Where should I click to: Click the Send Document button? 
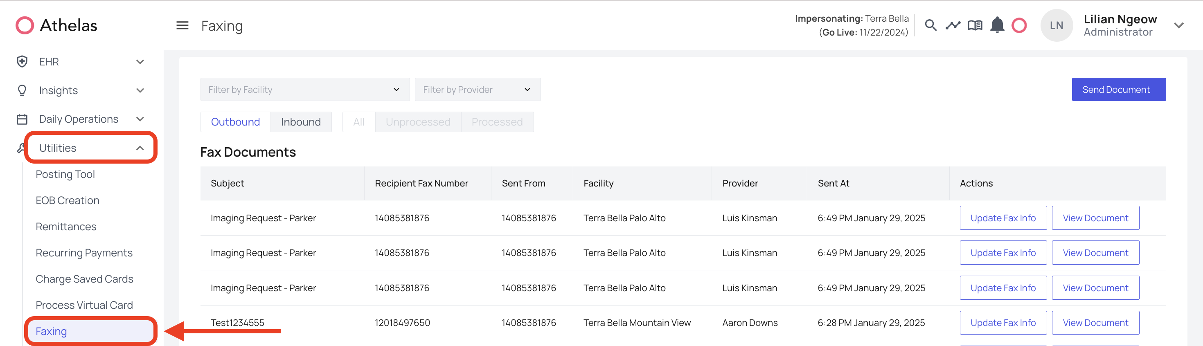click(x=1118, y=89)
